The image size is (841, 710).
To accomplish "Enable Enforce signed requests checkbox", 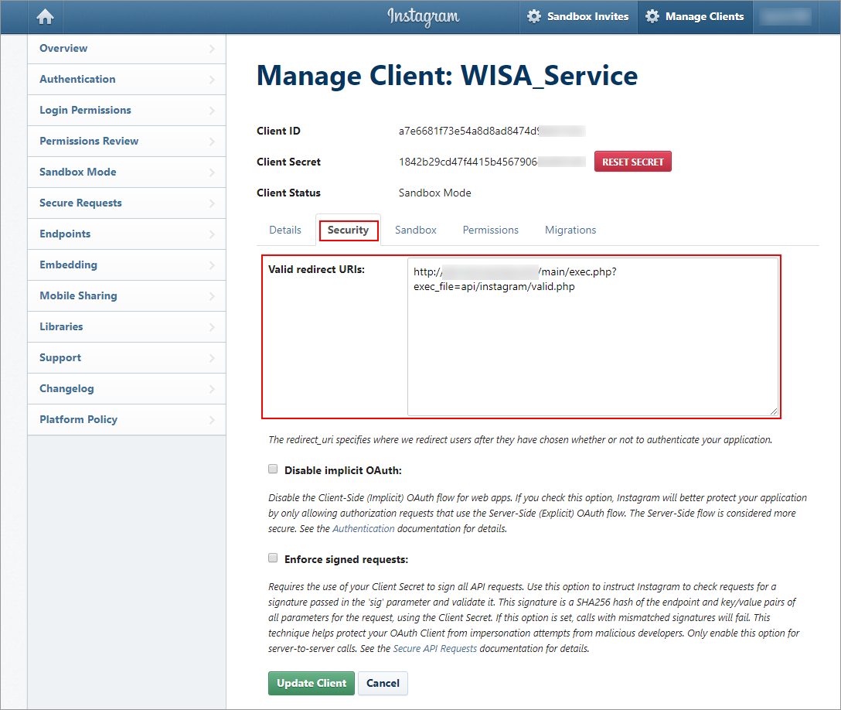I will [273, 558].
